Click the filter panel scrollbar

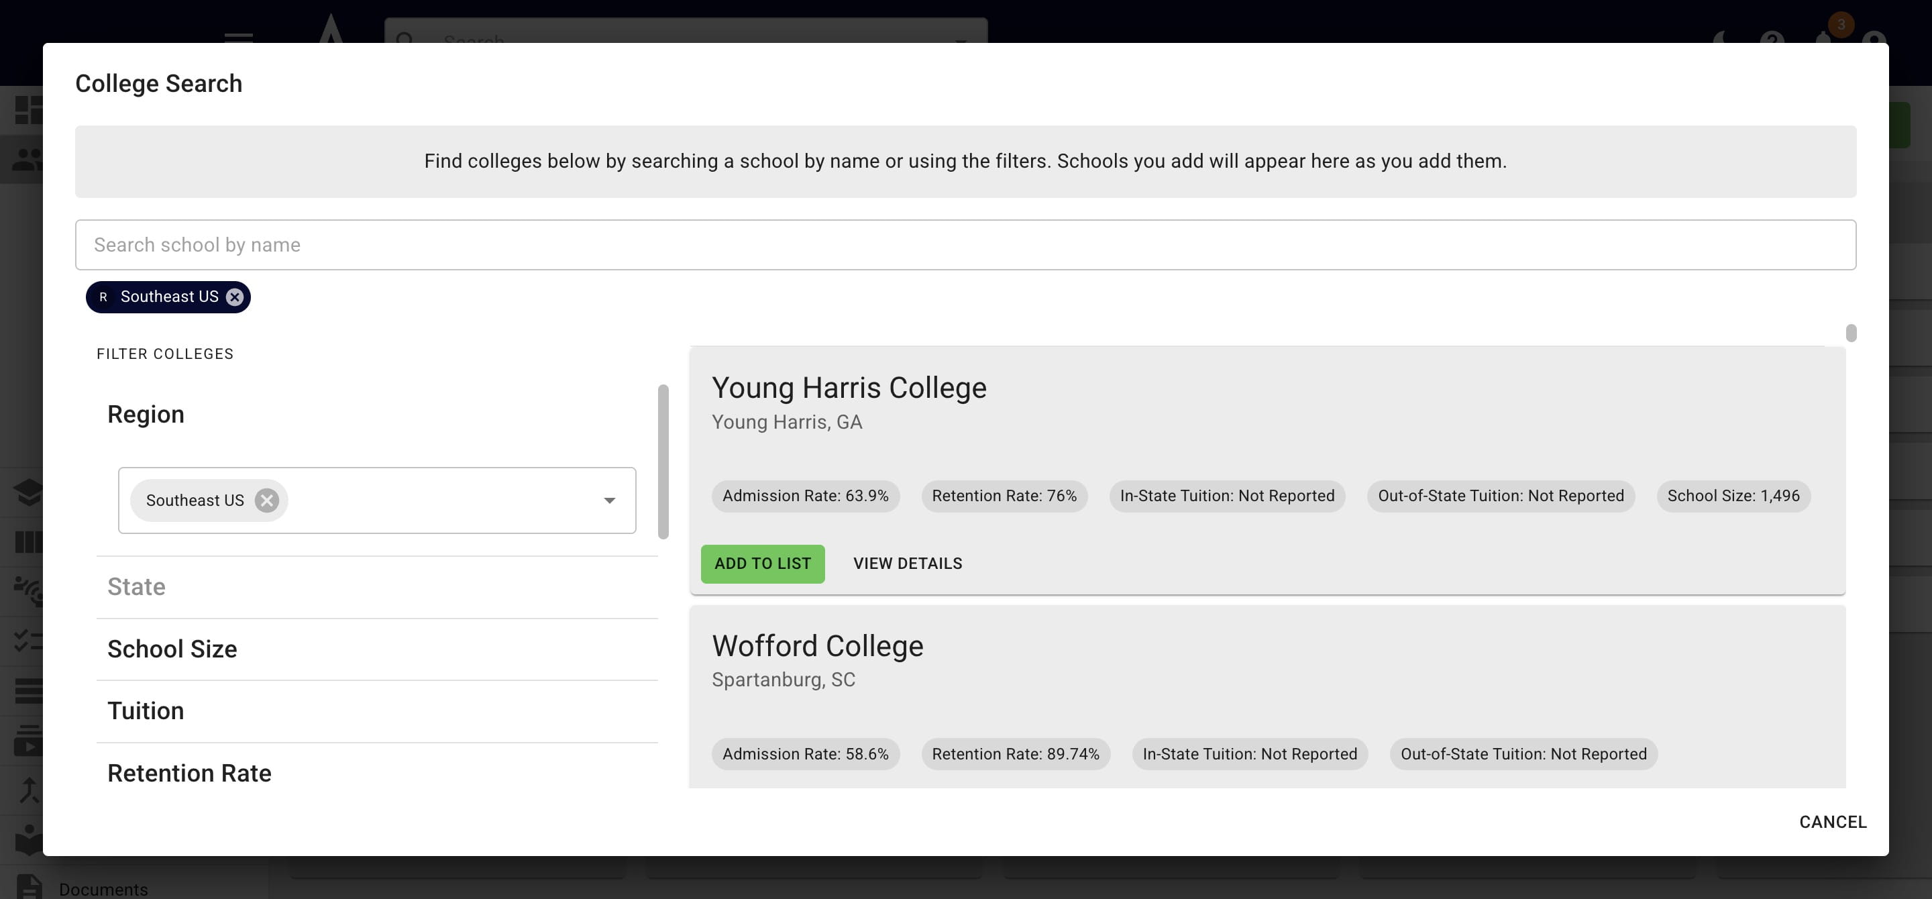[x=663, y=462]
